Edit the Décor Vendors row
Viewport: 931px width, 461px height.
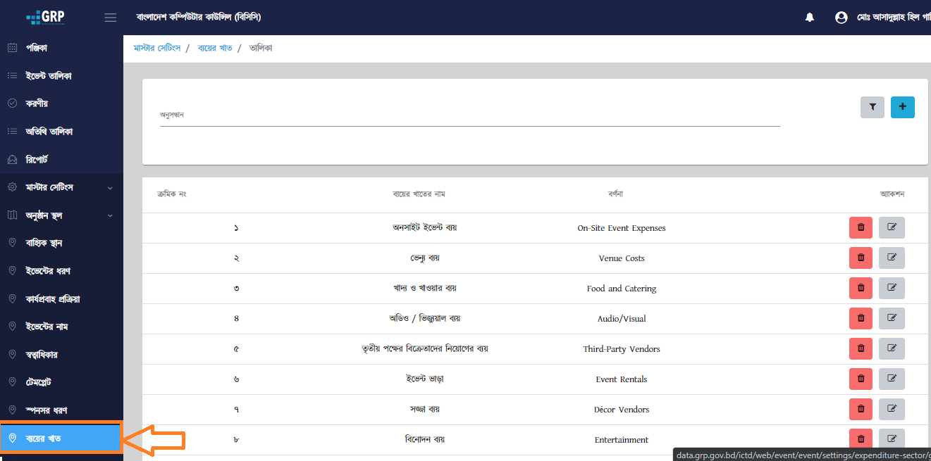coord(892,410)
